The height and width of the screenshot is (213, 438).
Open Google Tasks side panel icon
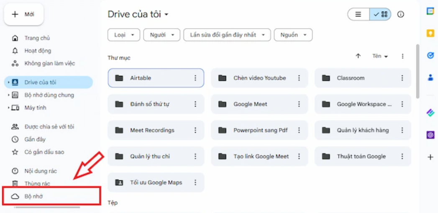coord(430,55)
